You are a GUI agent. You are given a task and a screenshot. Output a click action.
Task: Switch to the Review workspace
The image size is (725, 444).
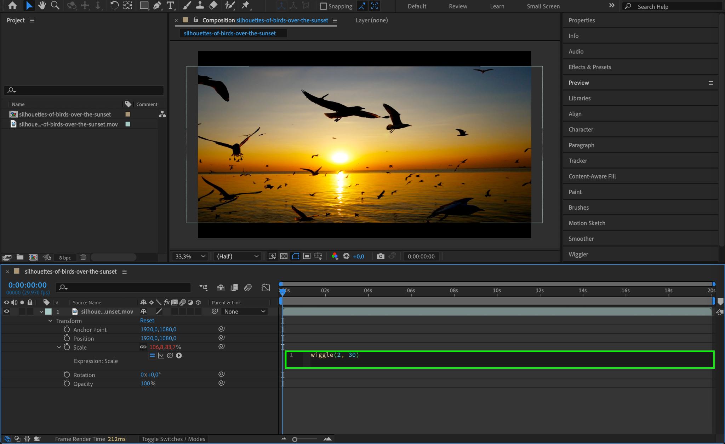click(x=458, y=6)
